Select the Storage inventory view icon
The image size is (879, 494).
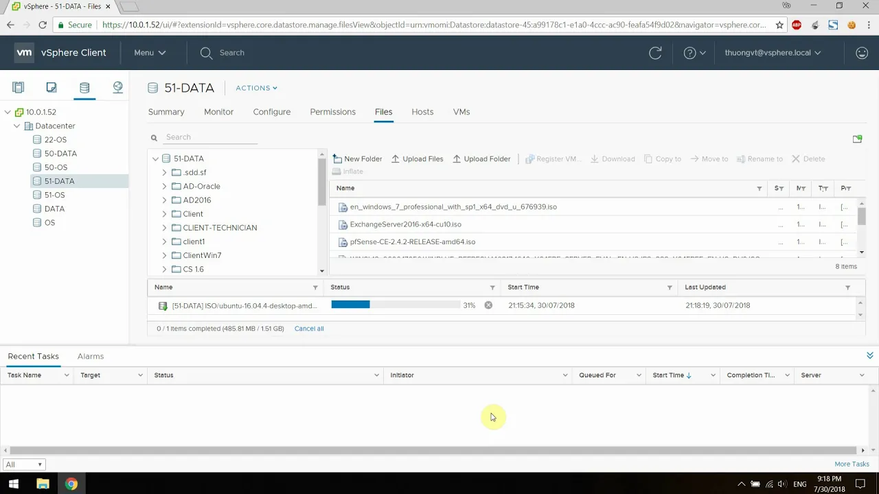84,87
